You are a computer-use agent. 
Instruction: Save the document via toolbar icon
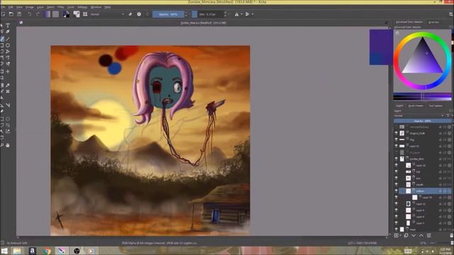[19, 14]
